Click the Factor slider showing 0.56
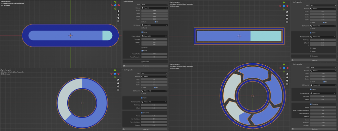The height and width of the screenshot is (131, 338). [x=323, y=73]
